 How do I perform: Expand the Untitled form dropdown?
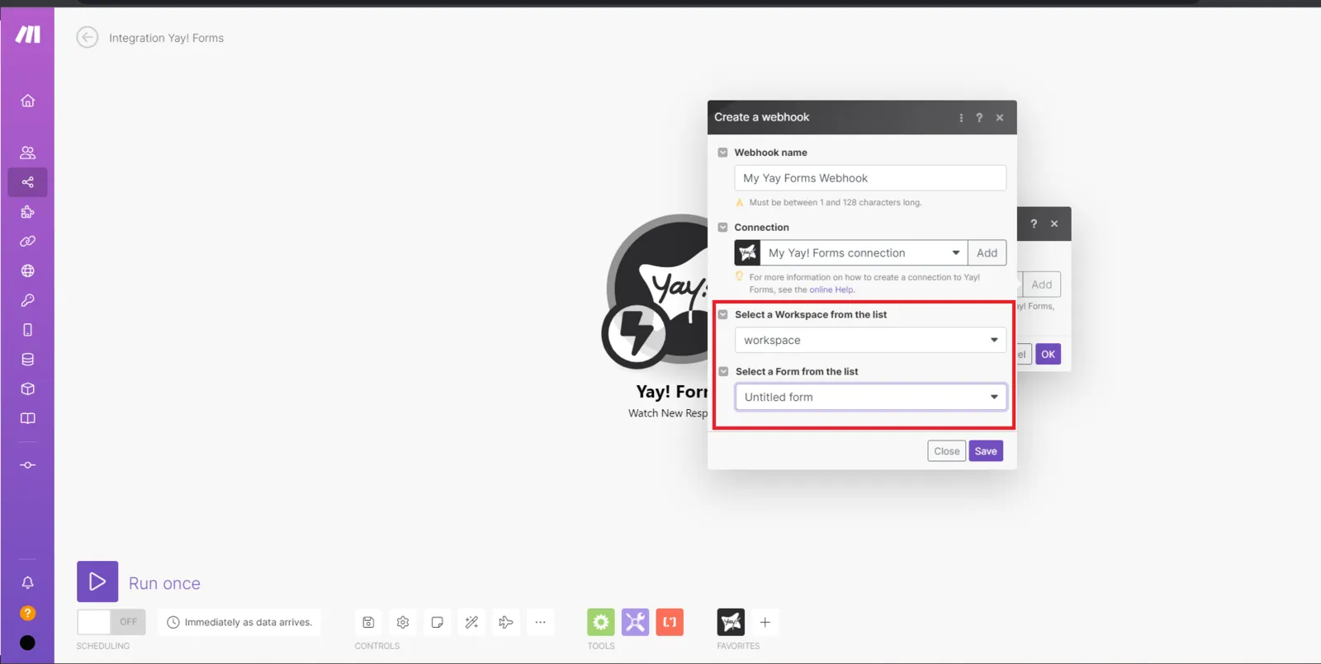click(x=870, y=397)
